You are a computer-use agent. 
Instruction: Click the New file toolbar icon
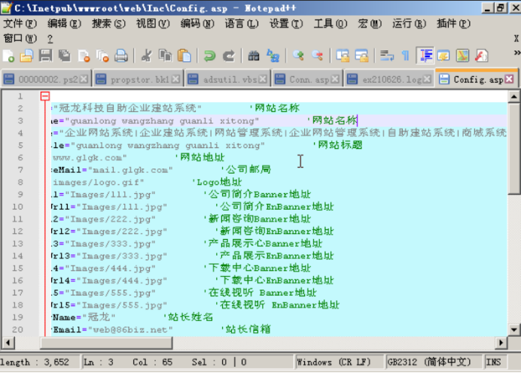click(9, 56)
